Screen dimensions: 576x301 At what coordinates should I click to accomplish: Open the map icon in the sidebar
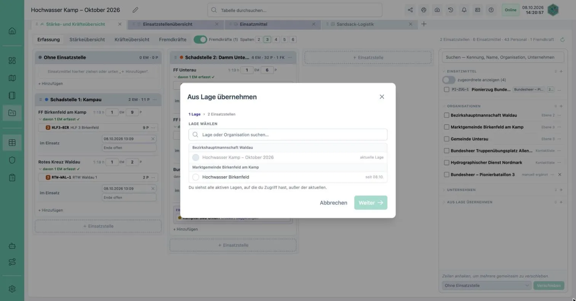click(x=12, y=78)
